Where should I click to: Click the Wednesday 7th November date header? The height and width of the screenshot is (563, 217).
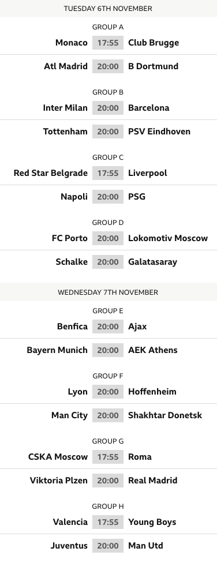click(x=108, y=292)
